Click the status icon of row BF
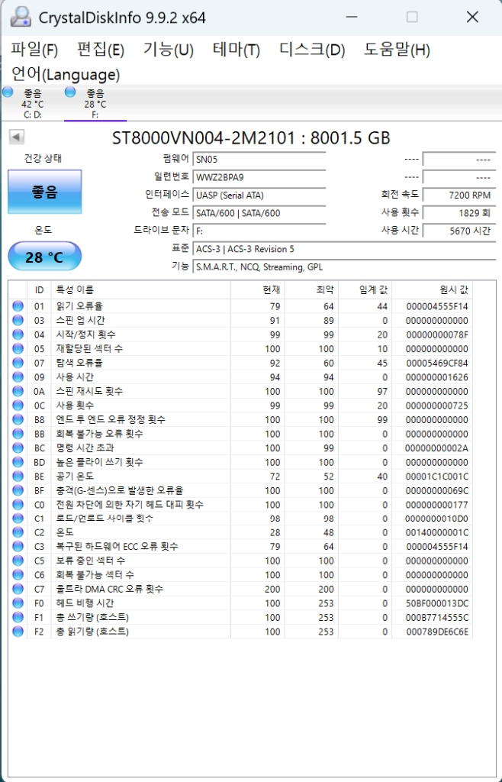The height and width of the screenshot is (782, 502). [18, 490]
